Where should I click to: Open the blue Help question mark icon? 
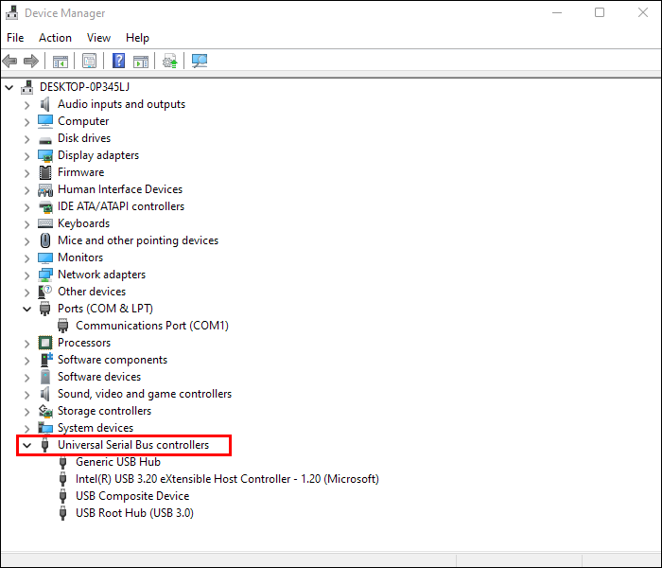pyautogui.click(x=118, y=62)
